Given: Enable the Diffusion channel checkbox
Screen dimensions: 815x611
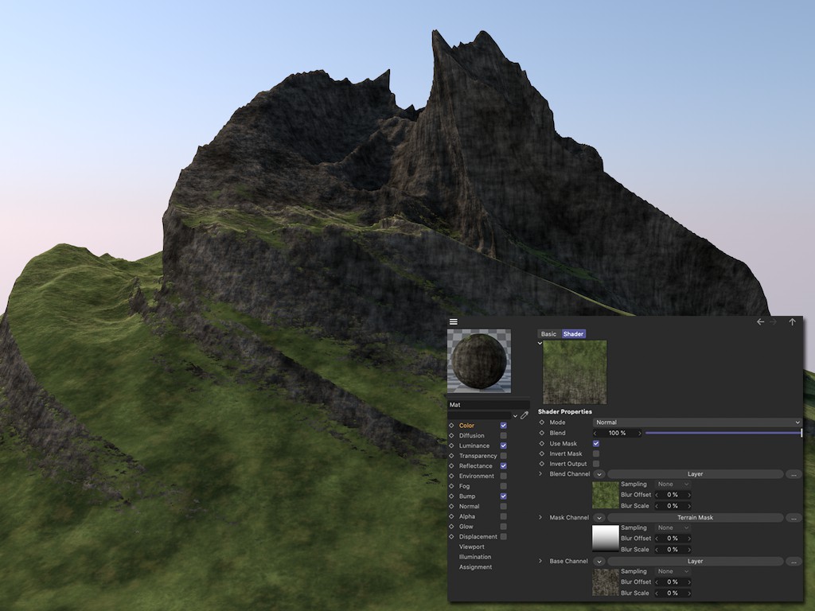Looking at the screenshot, I should (503, 436).
